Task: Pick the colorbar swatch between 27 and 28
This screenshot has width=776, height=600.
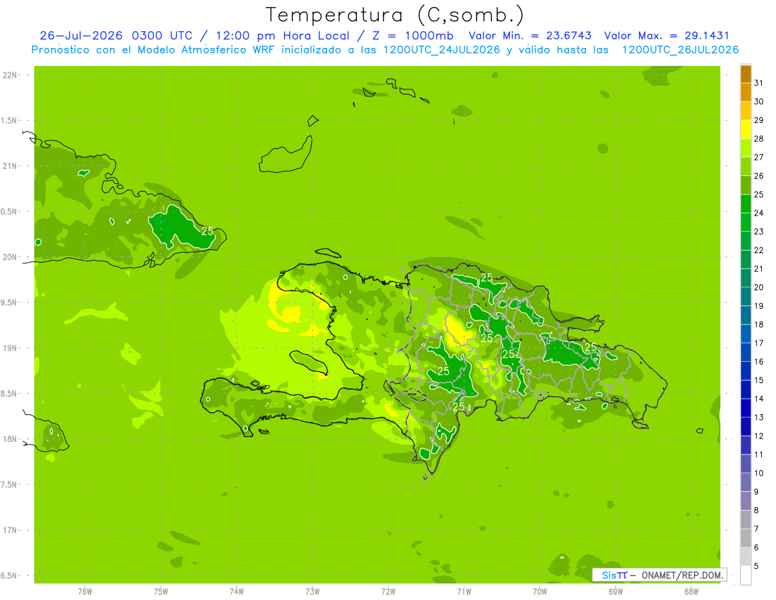Action: [x=746, y=148]
